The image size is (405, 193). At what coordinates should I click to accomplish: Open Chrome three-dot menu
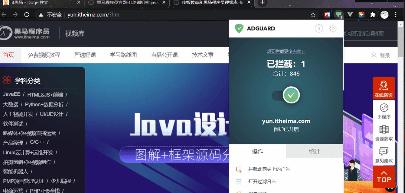[x=396, y=14]
